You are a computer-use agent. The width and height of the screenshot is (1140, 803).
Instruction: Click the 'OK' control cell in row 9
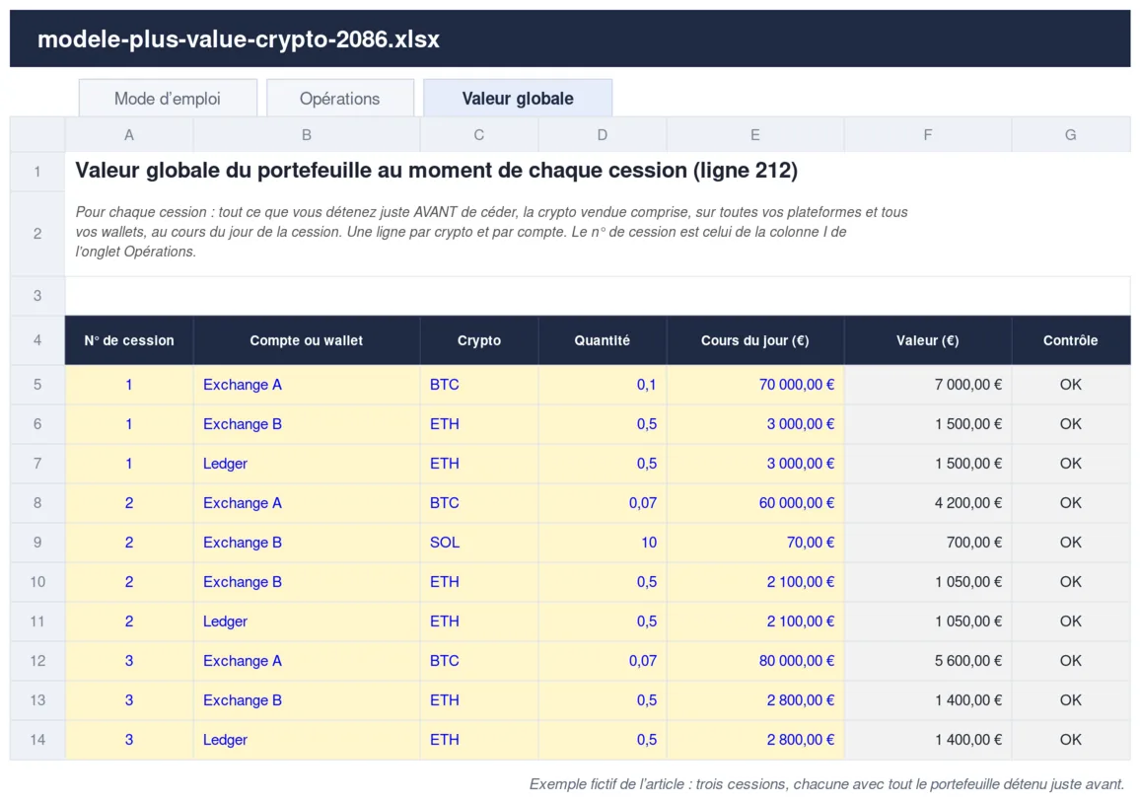1071,543
